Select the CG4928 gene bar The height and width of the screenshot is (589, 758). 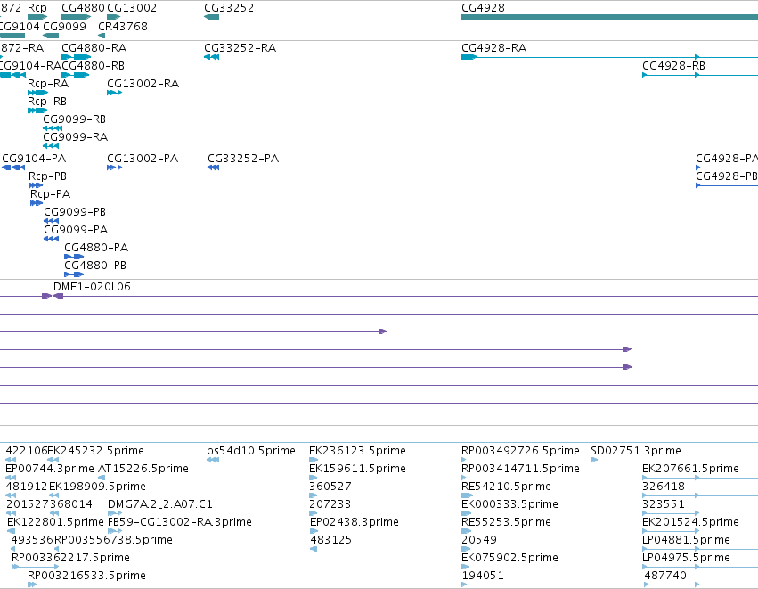[609, 17]
